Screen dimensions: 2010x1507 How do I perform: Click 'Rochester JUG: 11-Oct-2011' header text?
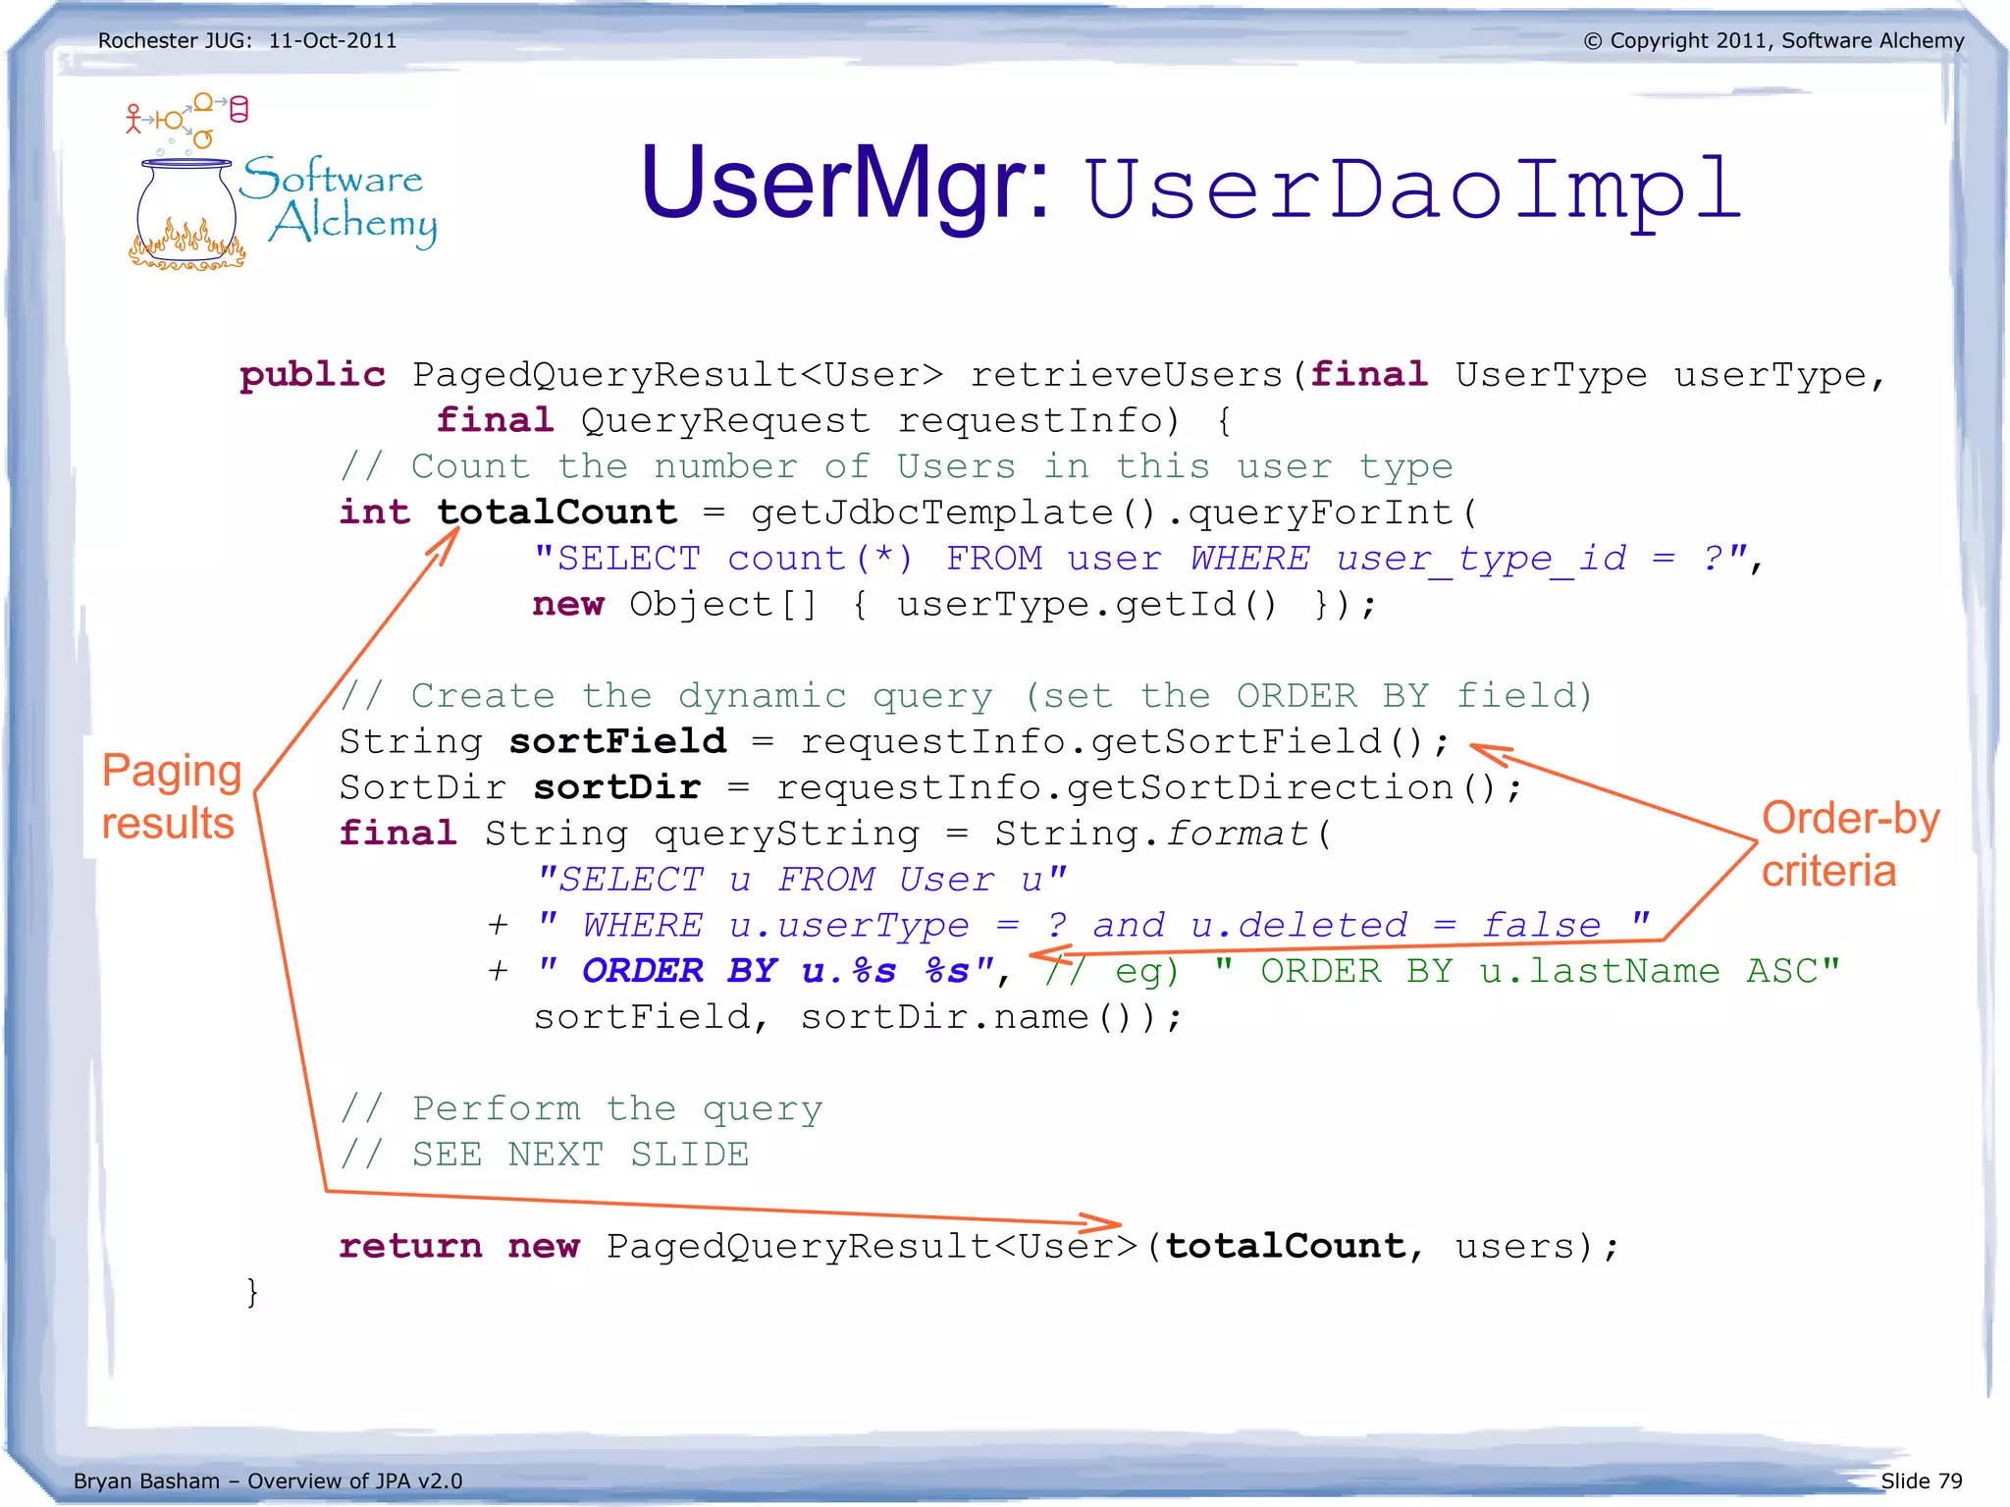tap(247, 41)
